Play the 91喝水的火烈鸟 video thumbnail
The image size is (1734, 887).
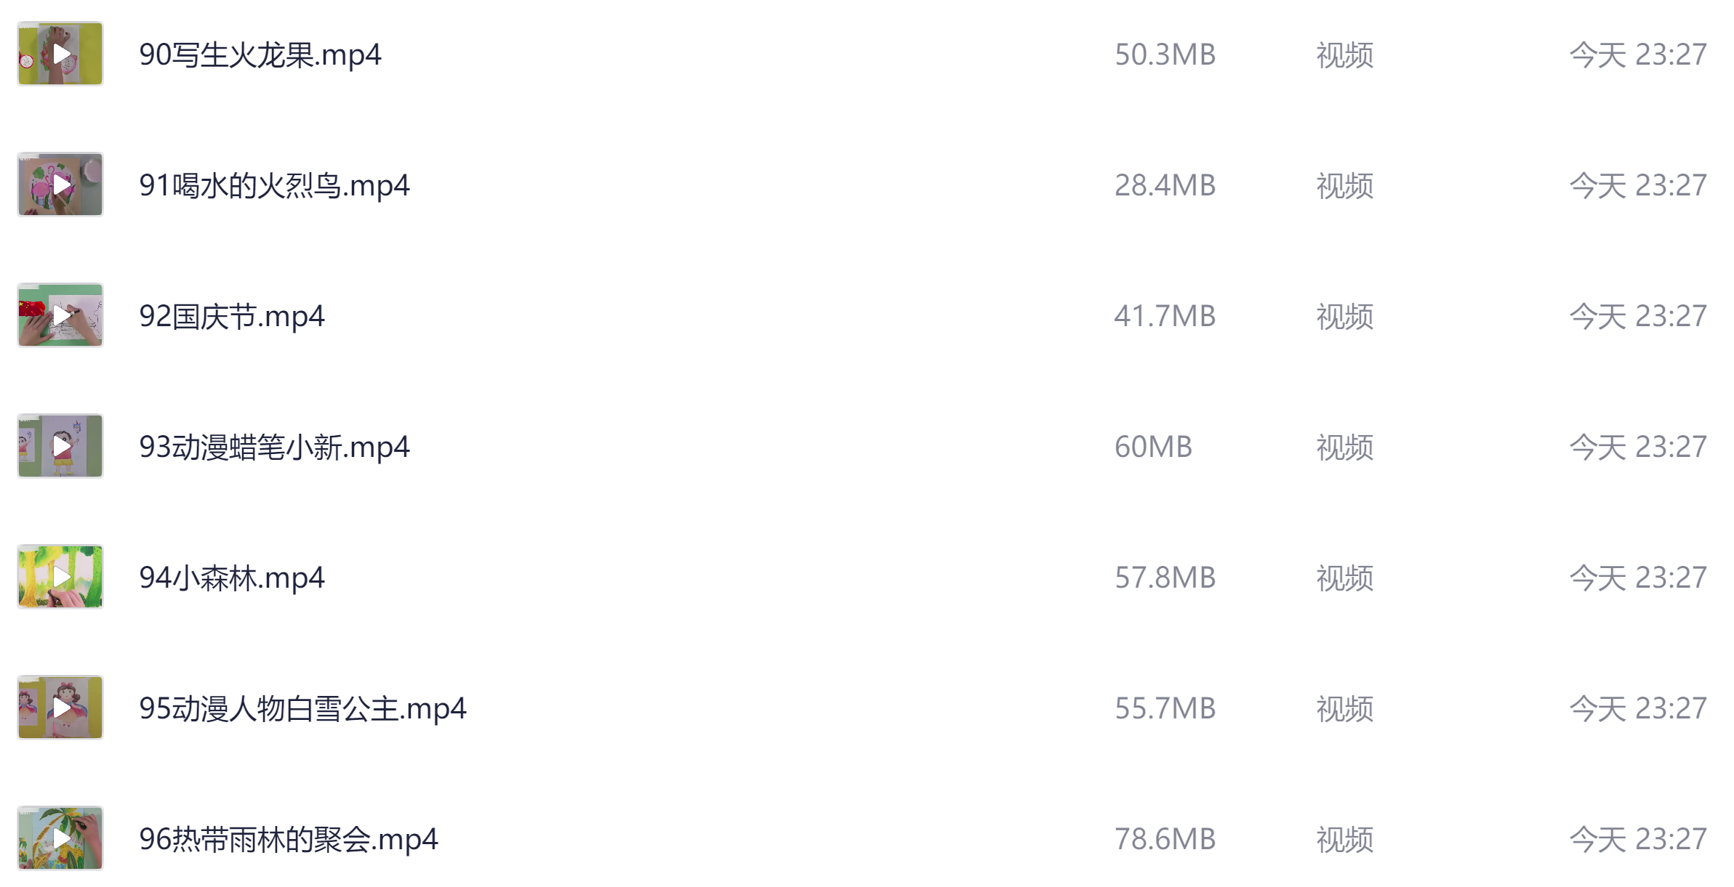tap(60, 185)
